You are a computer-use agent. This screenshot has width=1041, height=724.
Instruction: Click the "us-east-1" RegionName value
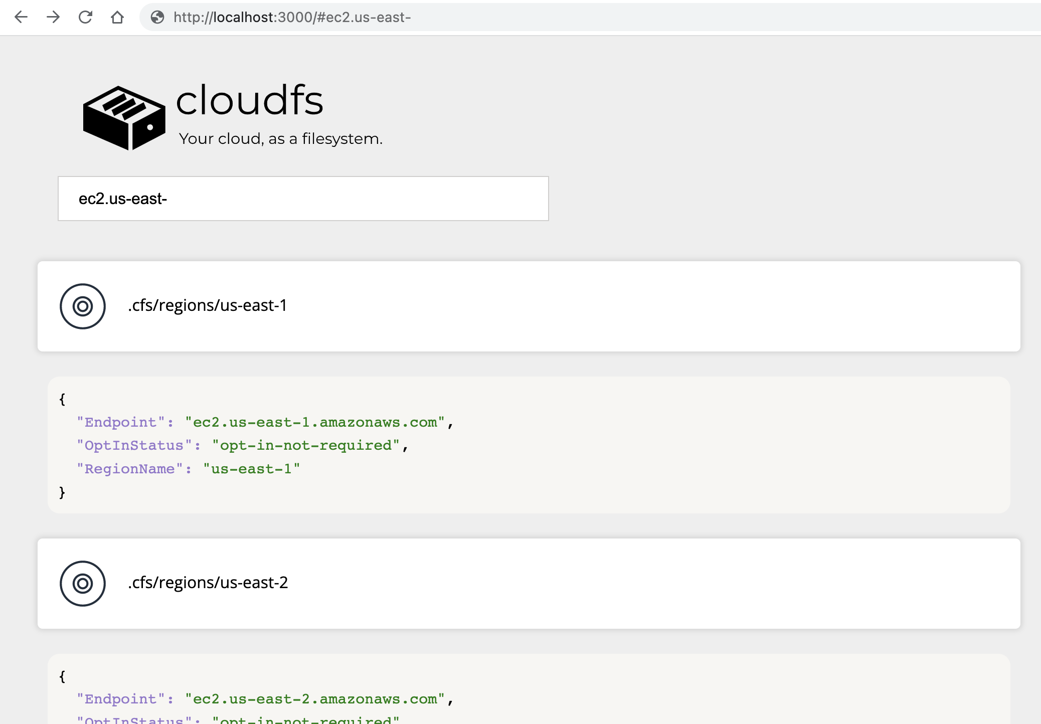[251, 469]
